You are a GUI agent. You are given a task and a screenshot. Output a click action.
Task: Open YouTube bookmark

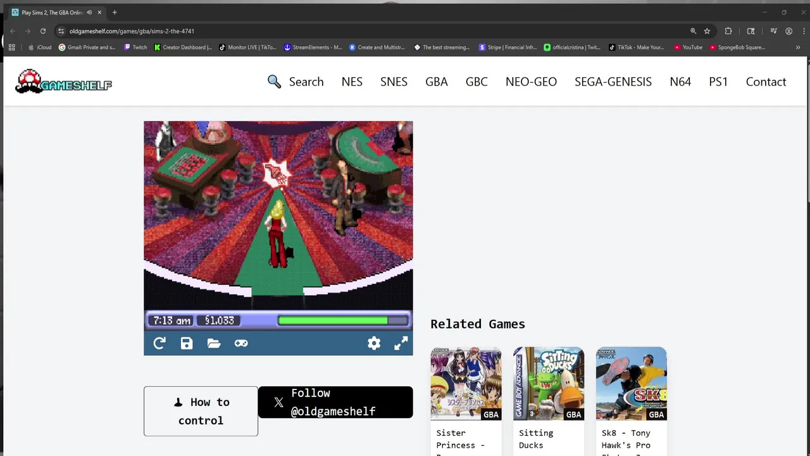pyautogui.click(x=688, y=47)
